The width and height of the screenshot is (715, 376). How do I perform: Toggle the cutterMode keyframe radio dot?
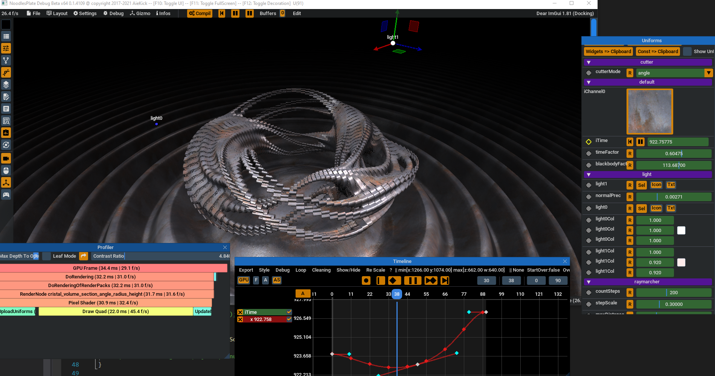(x=589, y=73)
